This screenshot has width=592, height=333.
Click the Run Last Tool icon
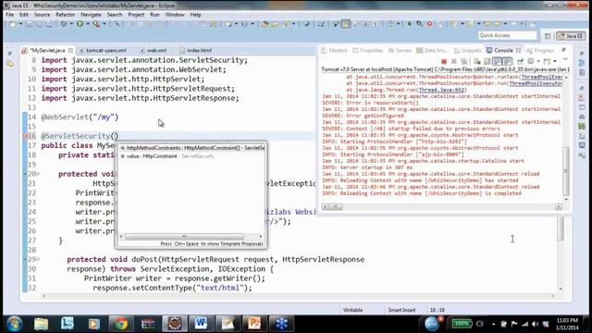coord(96,24)
